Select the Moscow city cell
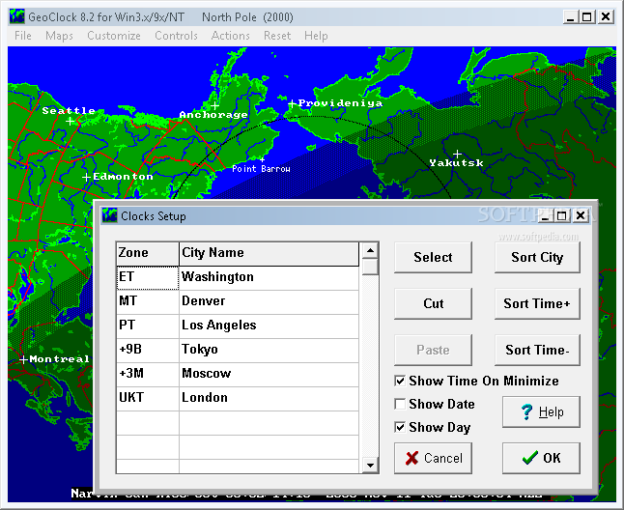Screen dimensions: 624x510 269,374
